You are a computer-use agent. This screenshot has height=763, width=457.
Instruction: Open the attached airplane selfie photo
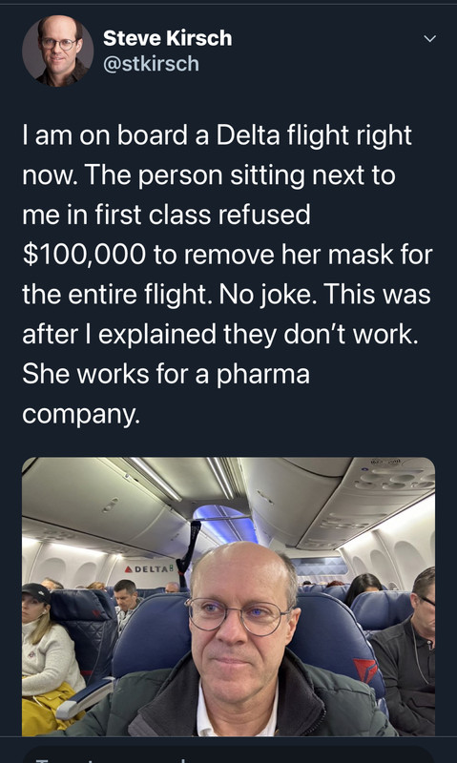point(229,597)
